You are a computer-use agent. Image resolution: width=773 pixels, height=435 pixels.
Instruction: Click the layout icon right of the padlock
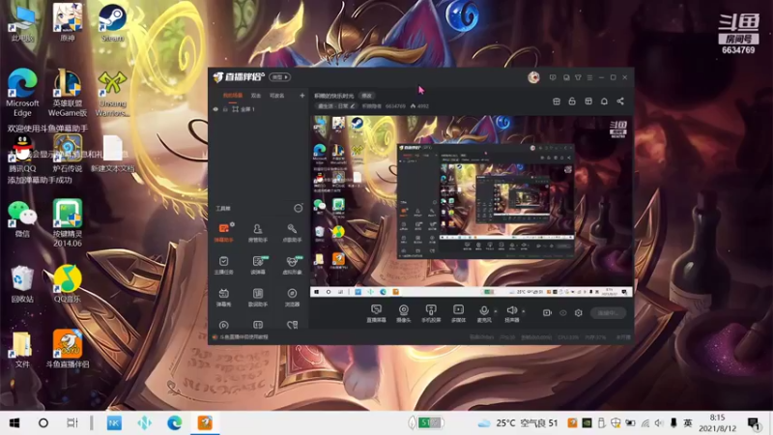click(588, 101)
